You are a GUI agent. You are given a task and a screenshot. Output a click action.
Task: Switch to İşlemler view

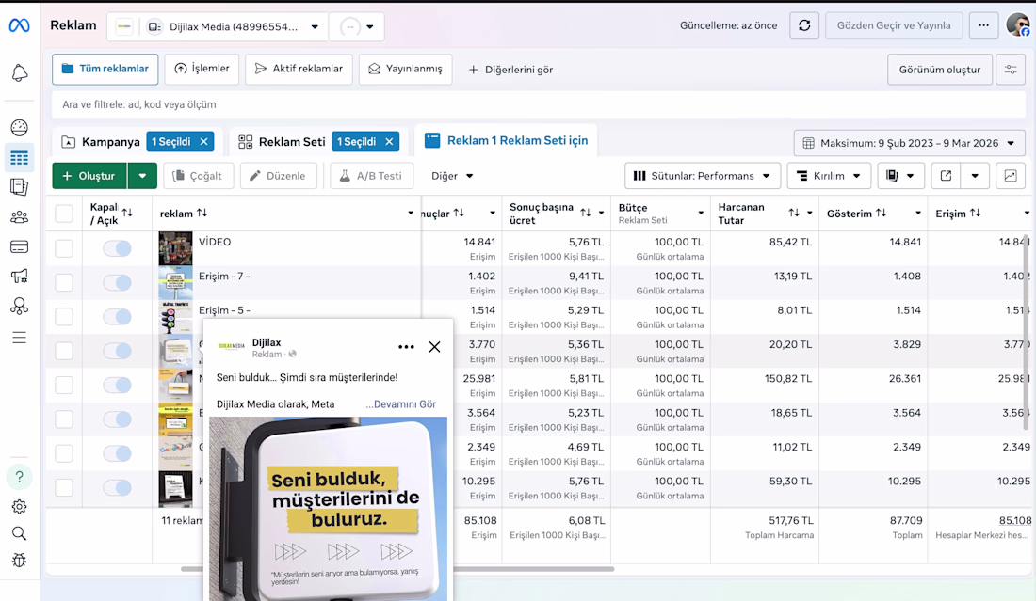(202, 70)
